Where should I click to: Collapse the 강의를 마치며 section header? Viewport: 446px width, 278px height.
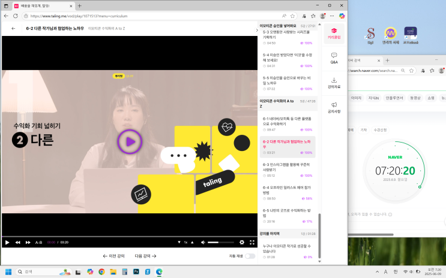click(x=288, y=234)
